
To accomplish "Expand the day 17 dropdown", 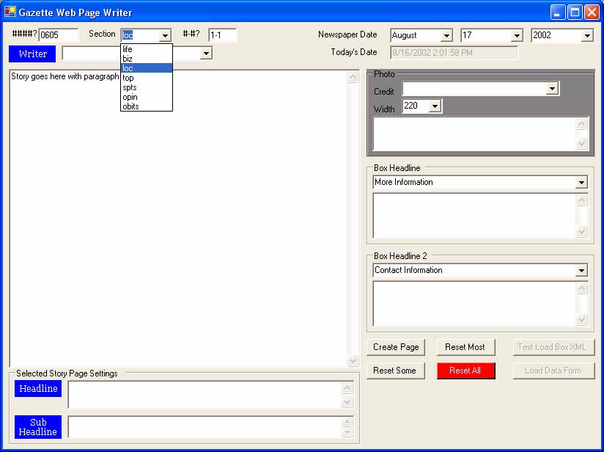I will pos(517,35).
